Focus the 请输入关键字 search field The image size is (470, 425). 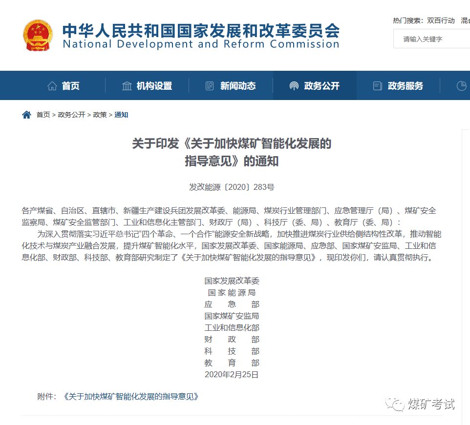click(x=431, y=39)
